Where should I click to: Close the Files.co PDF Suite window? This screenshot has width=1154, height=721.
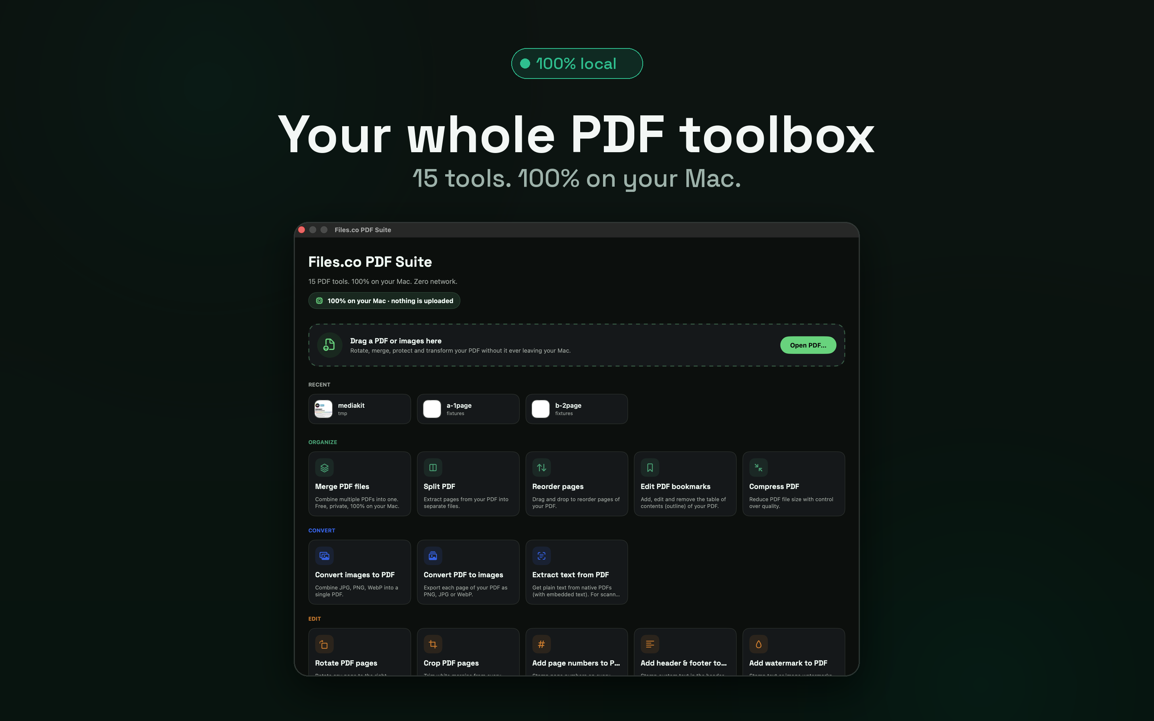[x=302, y=230]
